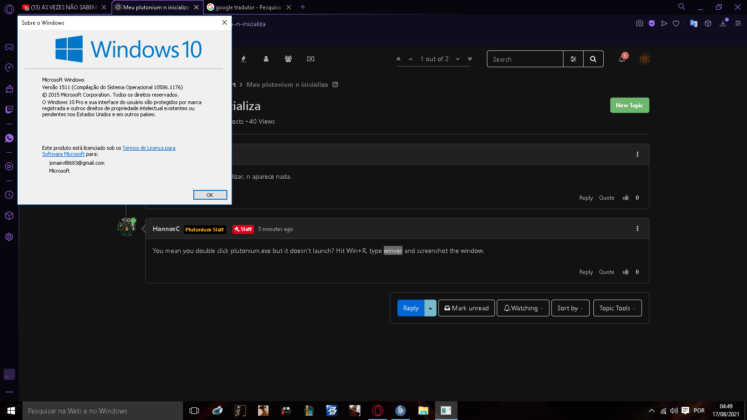Jump to last post double-down arrow

coord(470,59)
